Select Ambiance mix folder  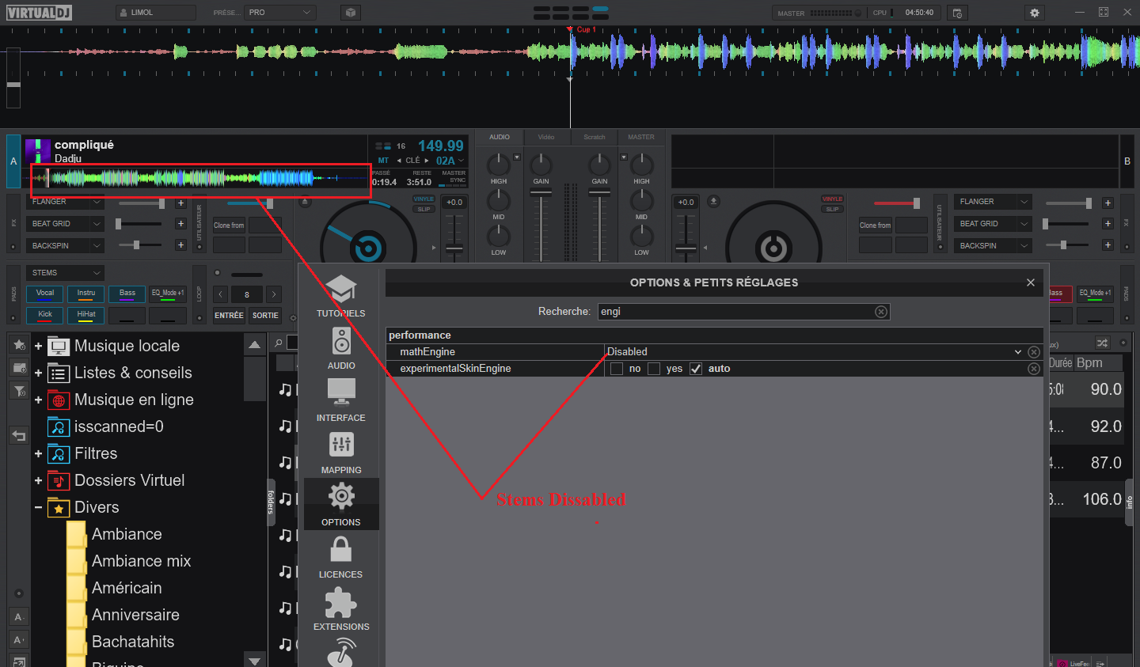point(142,561)
